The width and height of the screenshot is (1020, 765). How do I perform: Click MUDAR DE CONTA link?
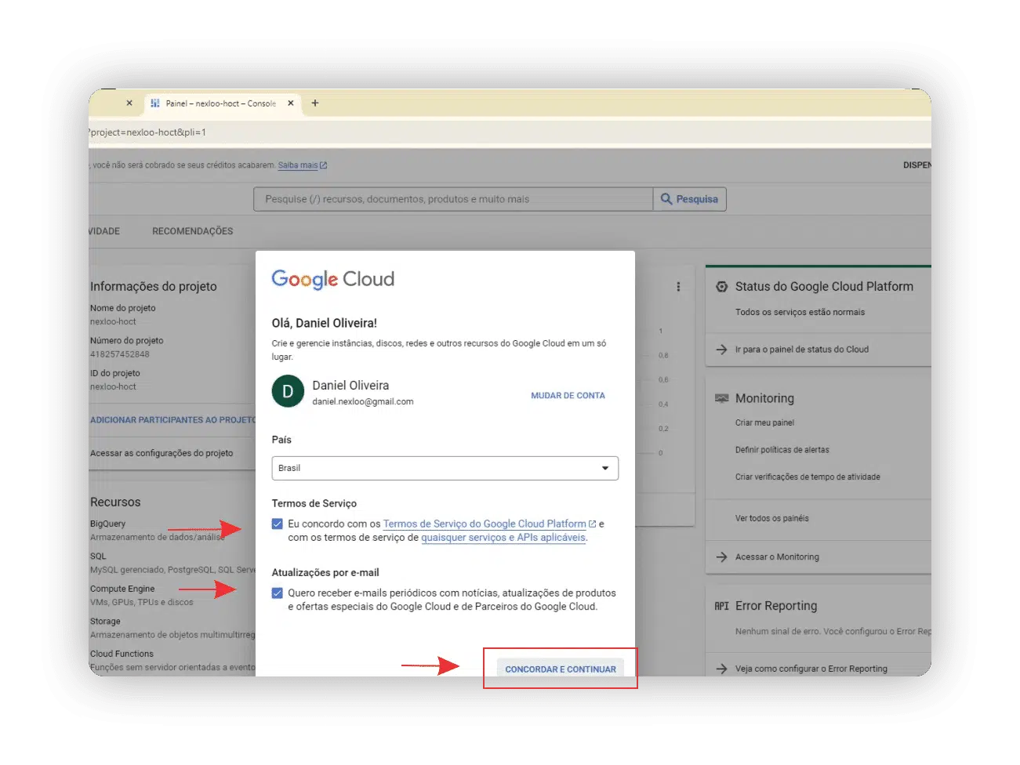568,396
